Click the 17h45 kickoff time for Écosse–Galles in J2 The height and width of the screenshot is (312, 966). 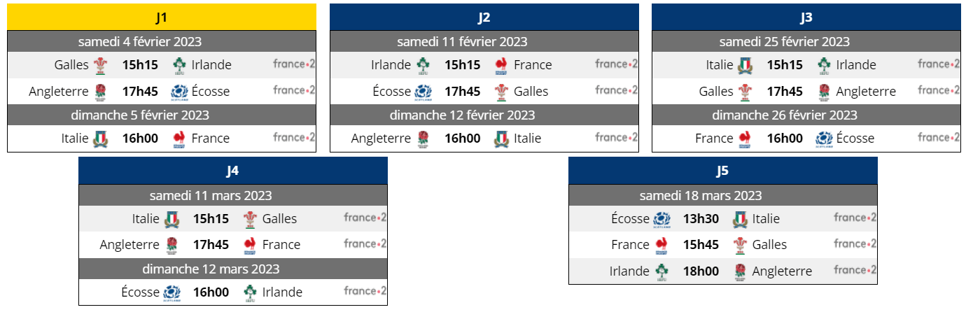[x=463, y=92]
